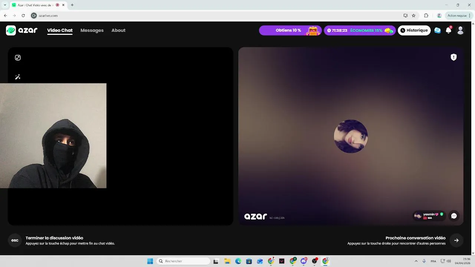The width and height of the screenshot is (475, 267).
Task: Switch to the Messages tab
Action: pyautogui.click(x=92, y=30)
